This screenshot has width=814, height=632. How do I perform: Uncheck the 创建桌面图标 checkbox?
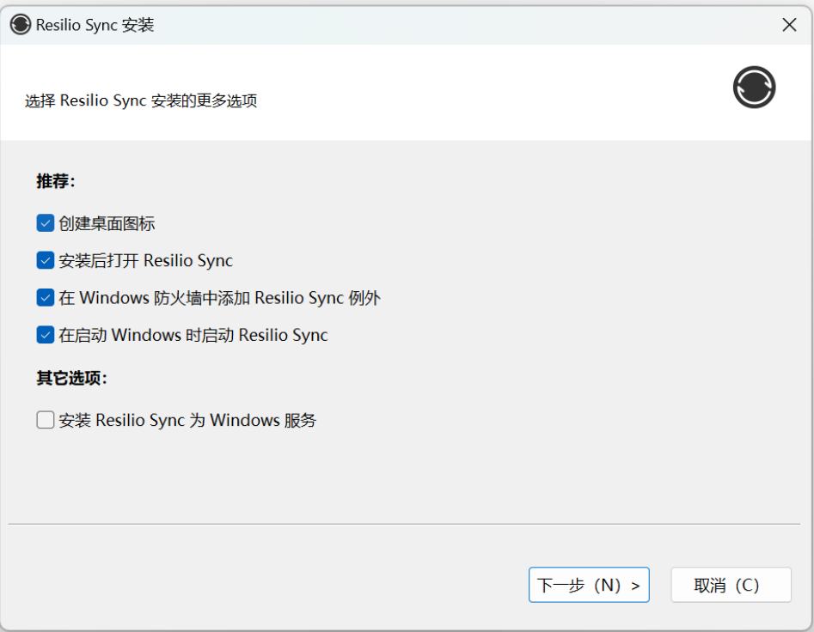point(46,223)
